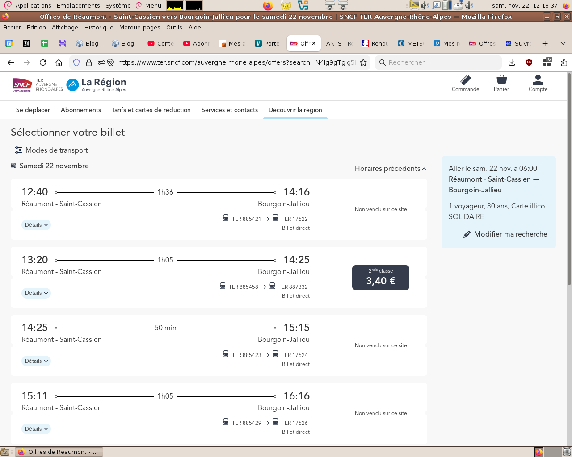Open Firefox downloads arrow icon
Image resolution: width=572 pixels, height=457 pixels.
tap(512, 62)
